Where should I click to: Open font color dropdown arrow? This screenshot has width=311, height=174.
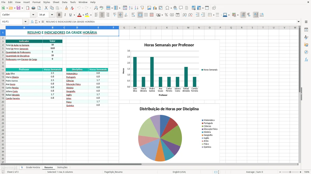pyautogui.click(x=83, y=15)
